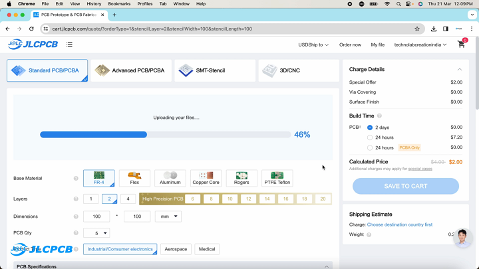
Task: Expand Chrome tab search dropdown arrow
Action: tap(472, 15)
